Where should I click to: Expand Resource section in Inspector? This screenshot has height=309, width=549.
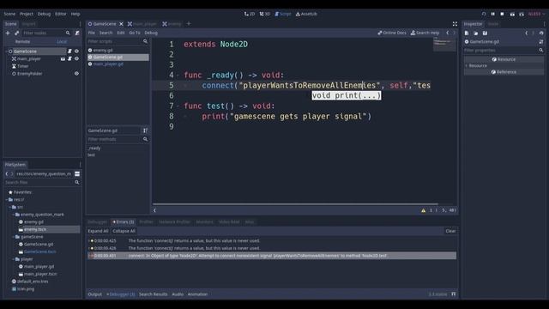pos(467,65)
